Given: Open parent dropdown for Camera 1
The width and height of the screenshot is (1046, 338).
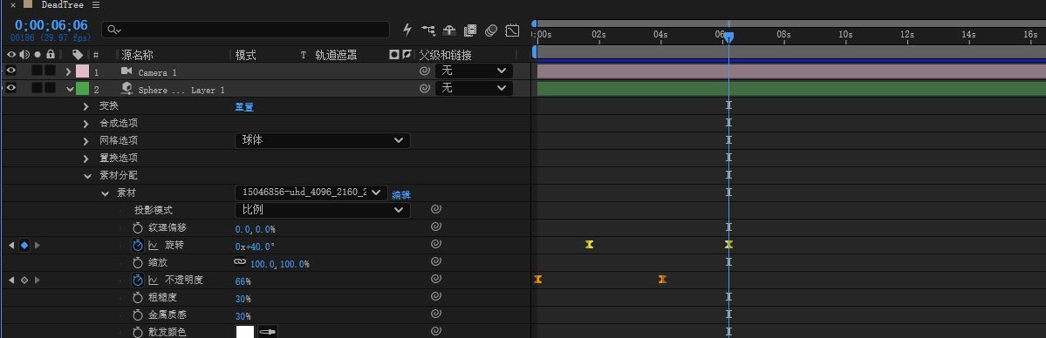Looking at the screenshot, I should click(x=475, y=71).
